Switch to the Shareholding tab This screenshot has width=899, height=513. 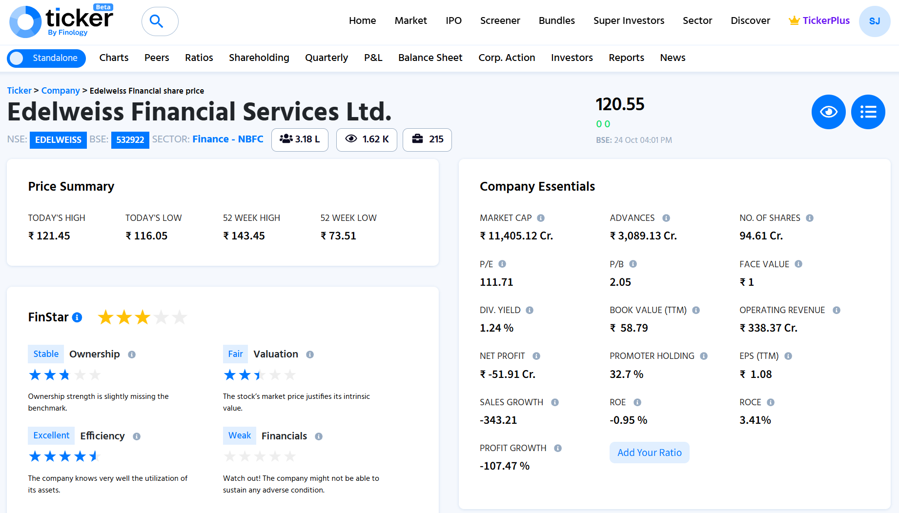click(259, 58)
